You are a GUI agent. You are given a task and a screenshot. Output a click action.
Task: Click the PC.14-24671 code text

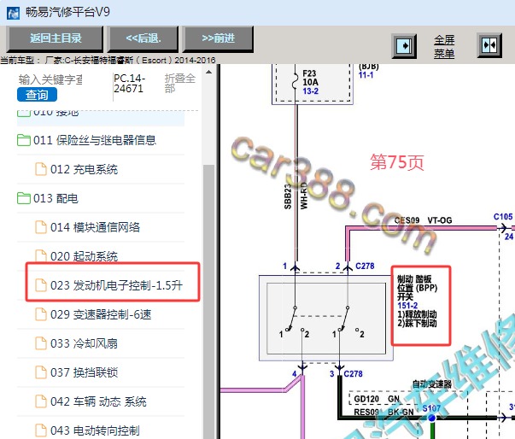[x=129, y=84]
